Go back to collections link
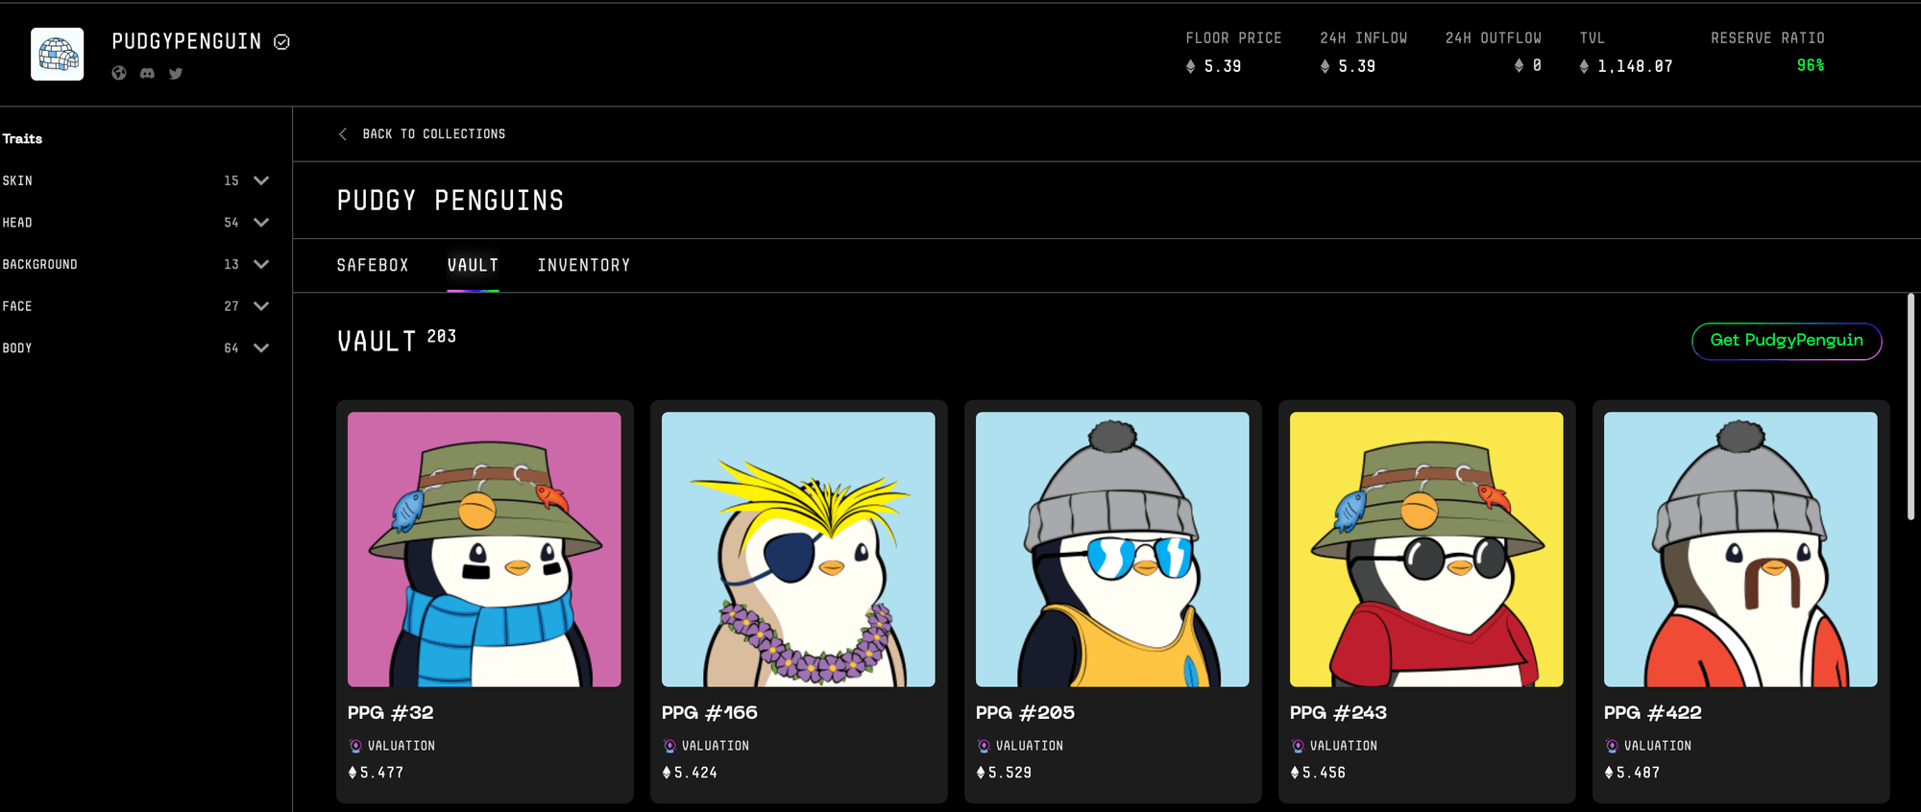 (433, 134)
